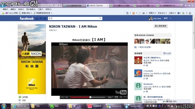Click the YouTube logo on the video
The image size is (195, 109).
click(x=121, y=92)
